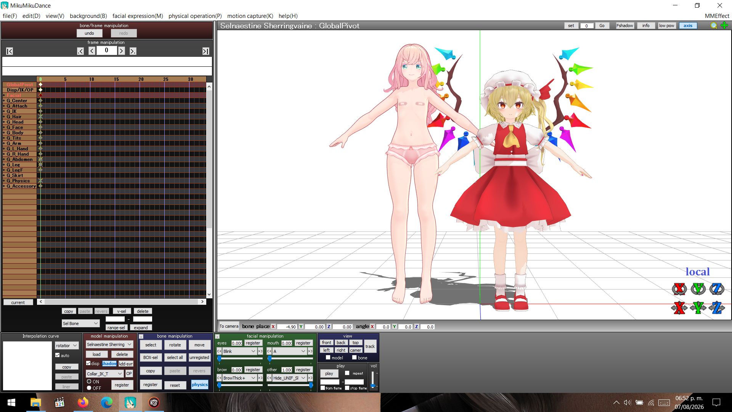Collapse the bone manipulation panel
732x412 pixels.
tap(141, 336)
